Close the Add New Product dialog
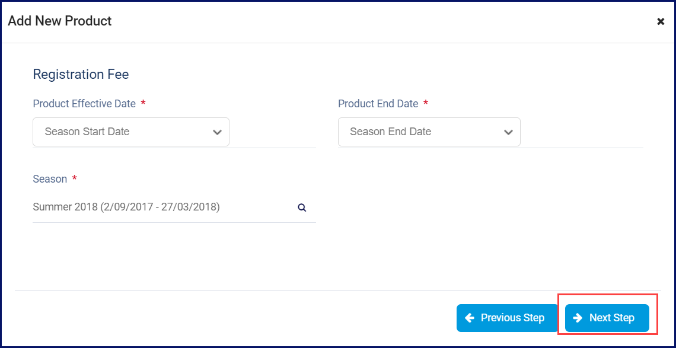 coord(661,21)
